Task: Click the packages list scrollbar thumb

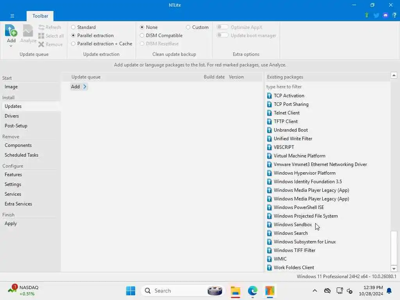Action: [394, 248]
